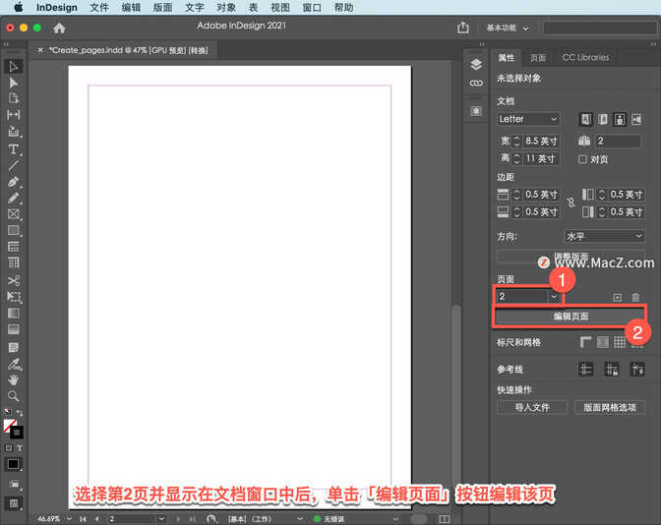Select the Eyedropper tool
Viewport: 661px width, 525px height.
(14, 364)
